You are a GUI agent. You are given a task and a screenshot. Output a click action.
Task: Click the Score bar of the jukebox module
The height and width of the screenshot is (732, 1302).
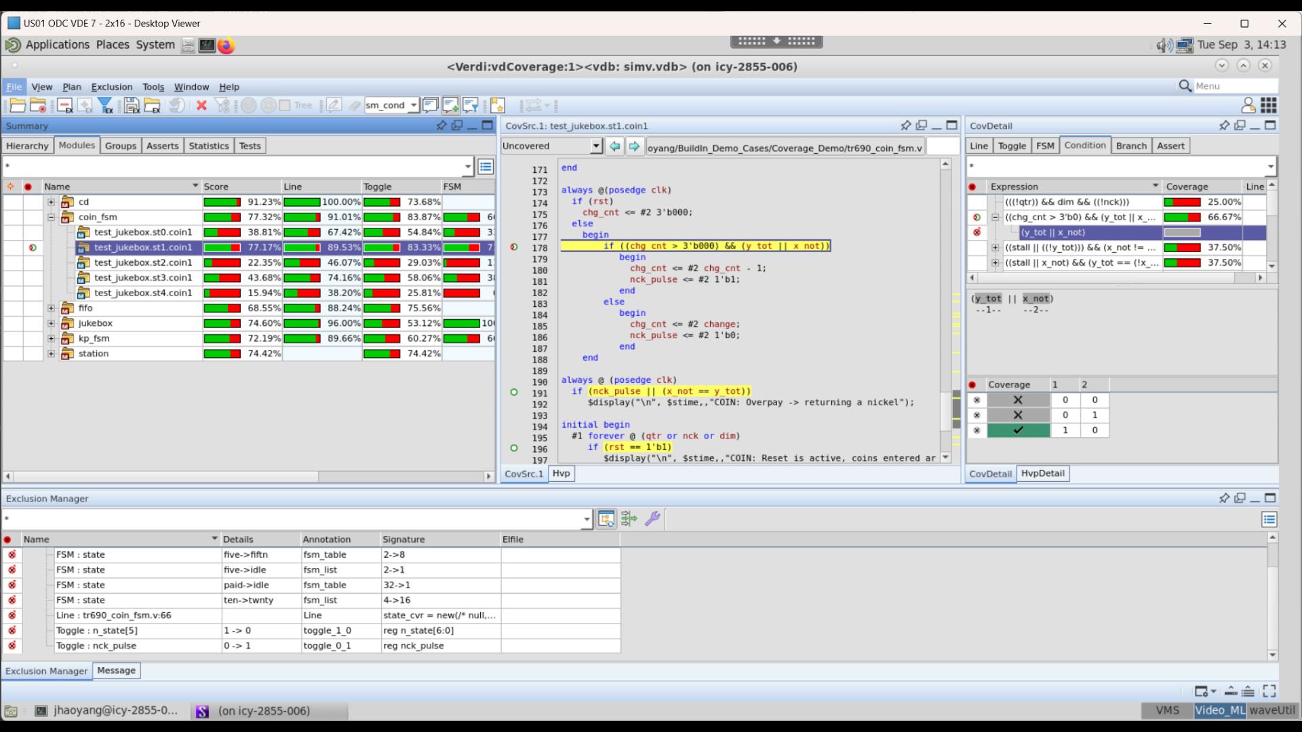point(222,323)
